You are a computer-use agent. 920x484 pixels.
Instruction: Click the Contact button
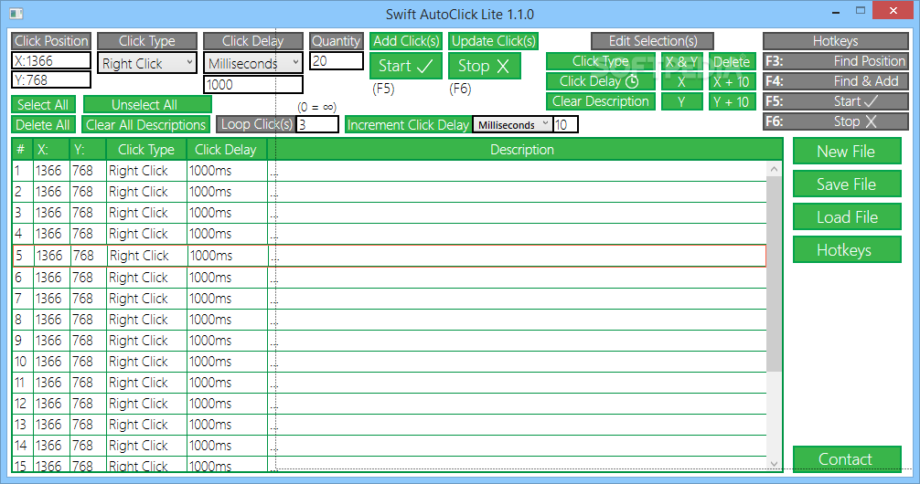[x=847, y=458]
